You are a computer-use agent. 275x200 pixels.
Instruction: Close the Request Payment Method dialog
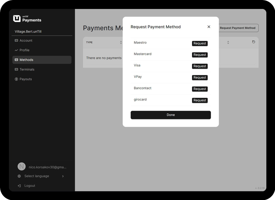(x=209, y=27)
